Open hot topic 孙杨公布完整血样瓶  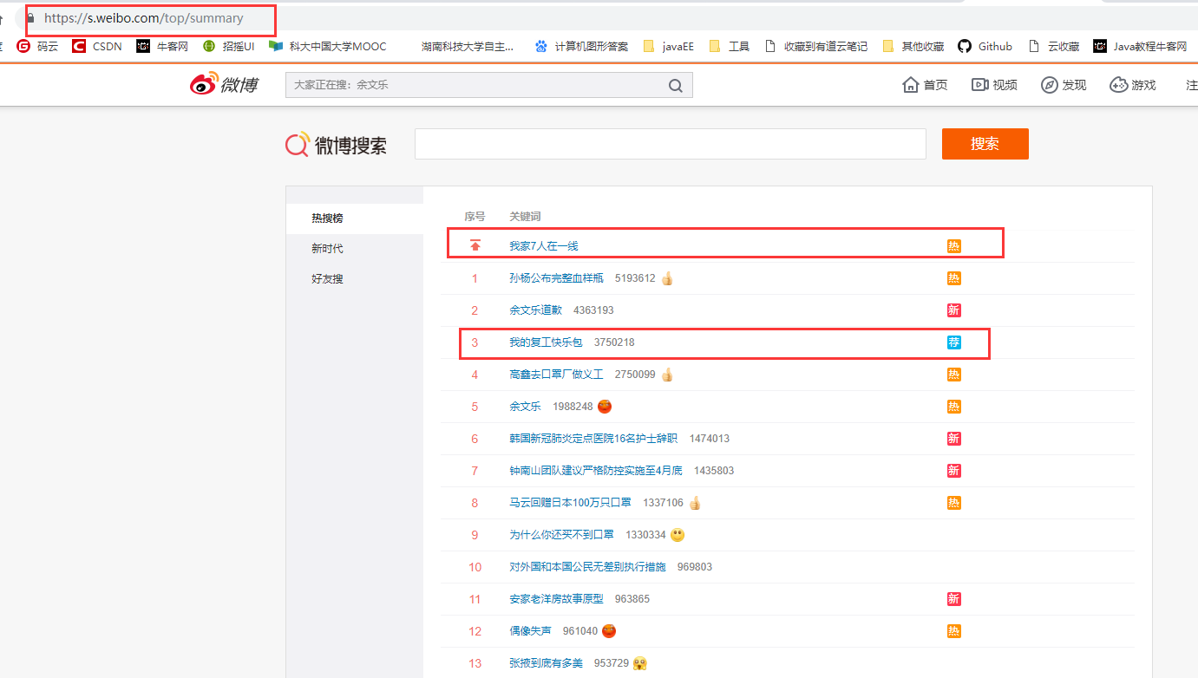pos(556,278)
